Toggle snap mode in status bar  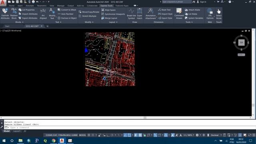(x=93, y=135)
